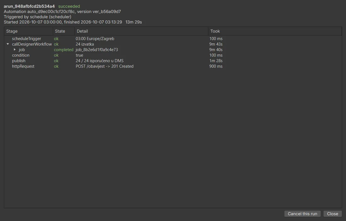Click the 'ok' state of publish

[56, 61]
